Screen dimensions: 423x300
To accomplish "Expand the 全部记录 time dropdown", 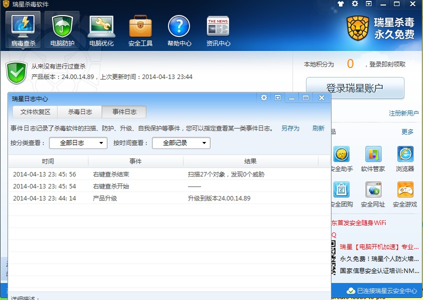I will click(181, 143).
